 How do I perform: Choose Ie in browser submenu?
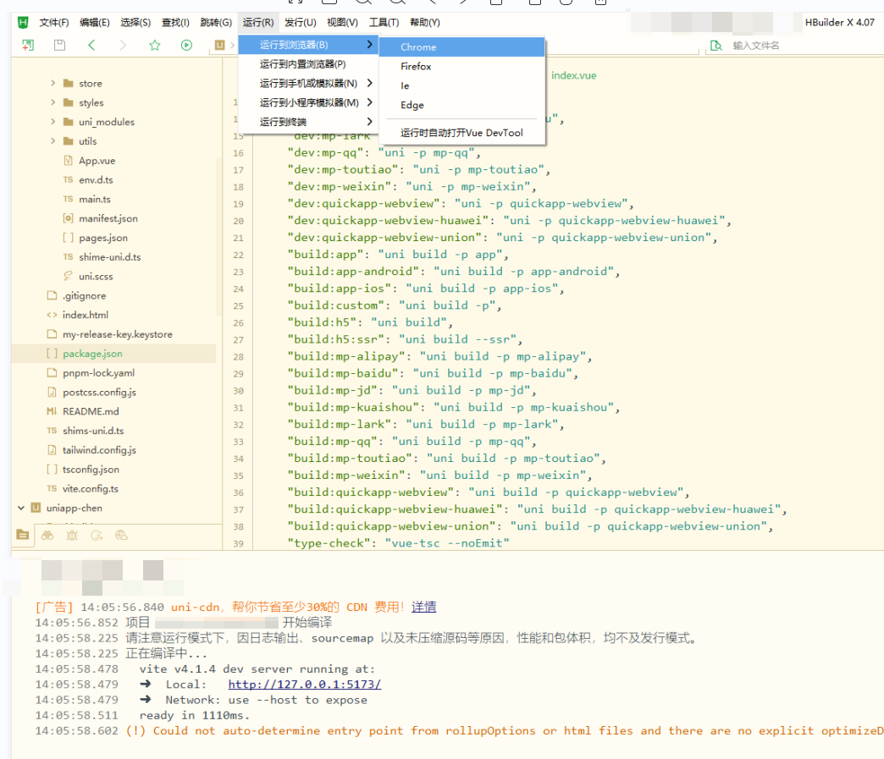click(x=461, y=85)
